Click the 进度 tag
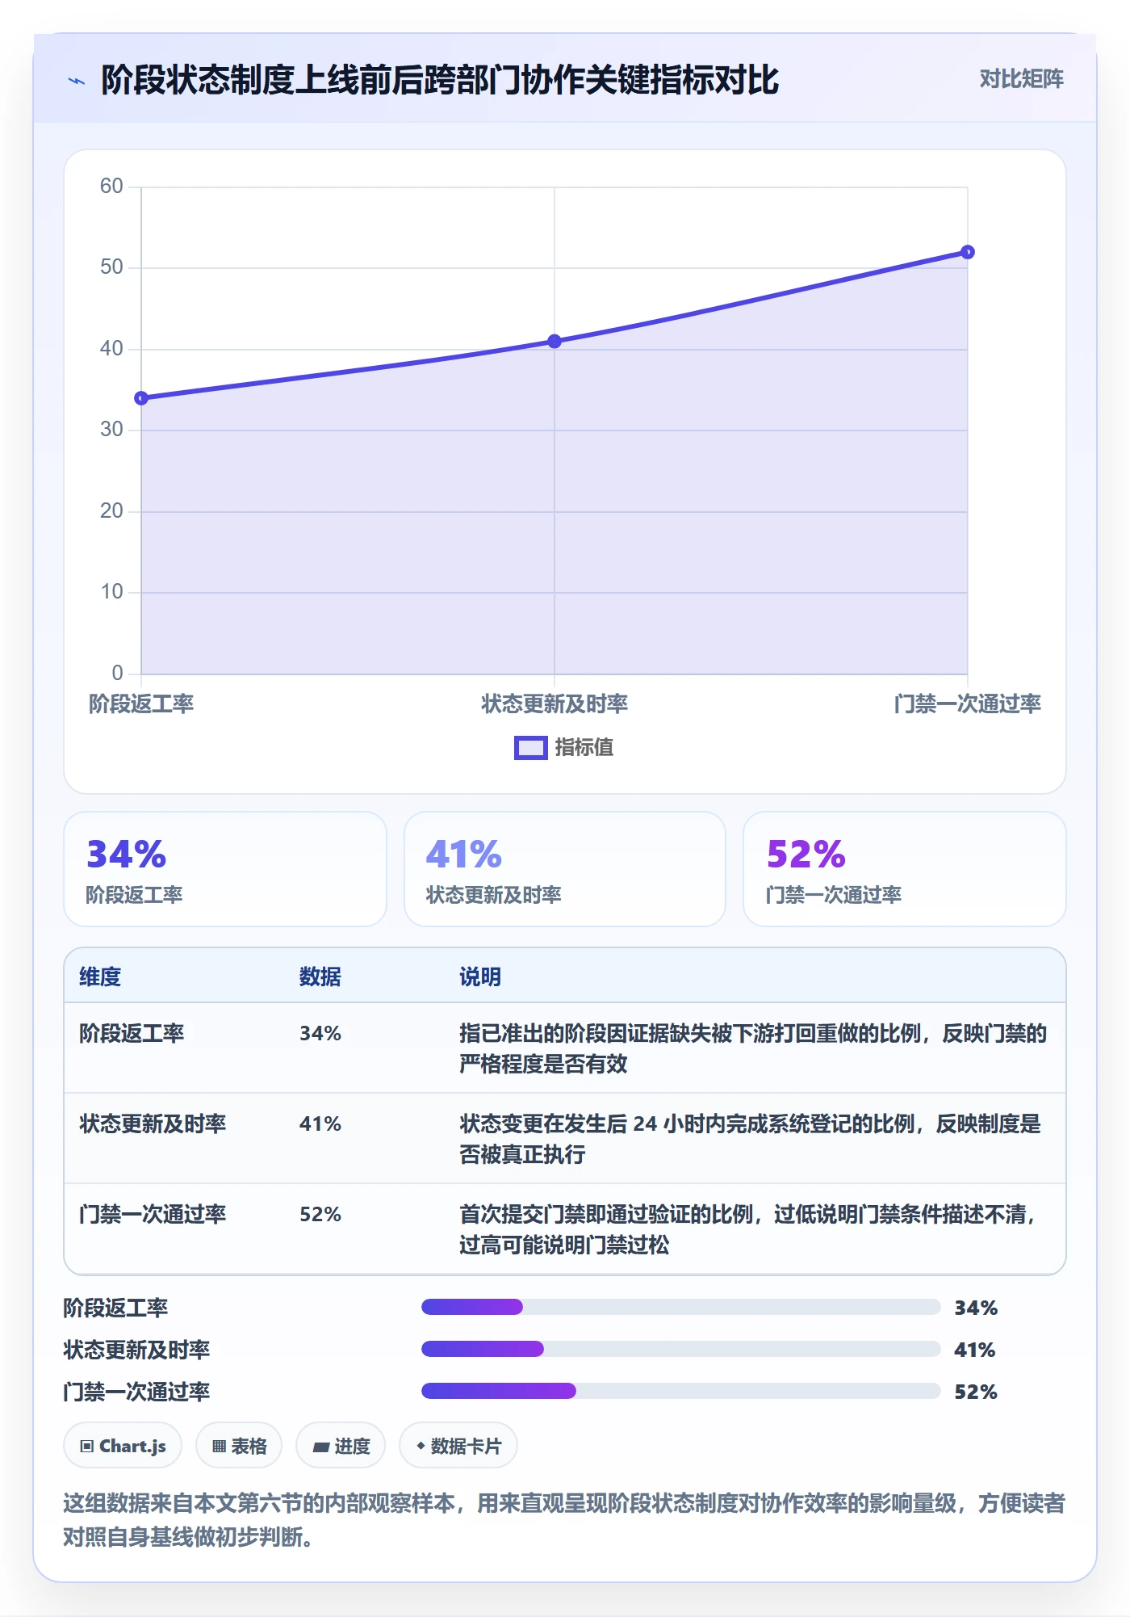Screen dimensions: 1130x1617 pyautogui.click(x=341, y=1447)
